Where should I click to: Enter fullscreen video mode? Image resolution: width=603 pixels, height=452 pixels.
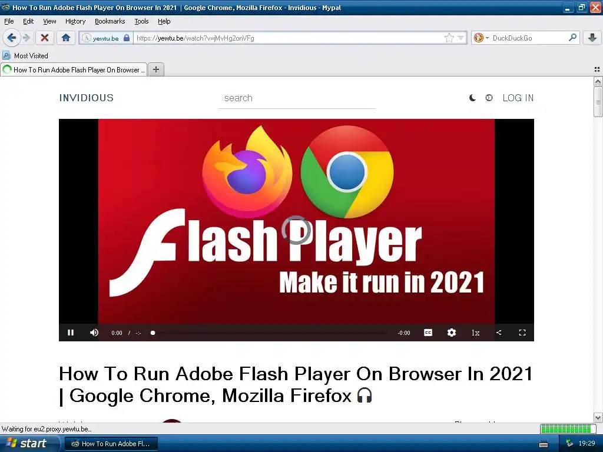click(x=522, y=333)
